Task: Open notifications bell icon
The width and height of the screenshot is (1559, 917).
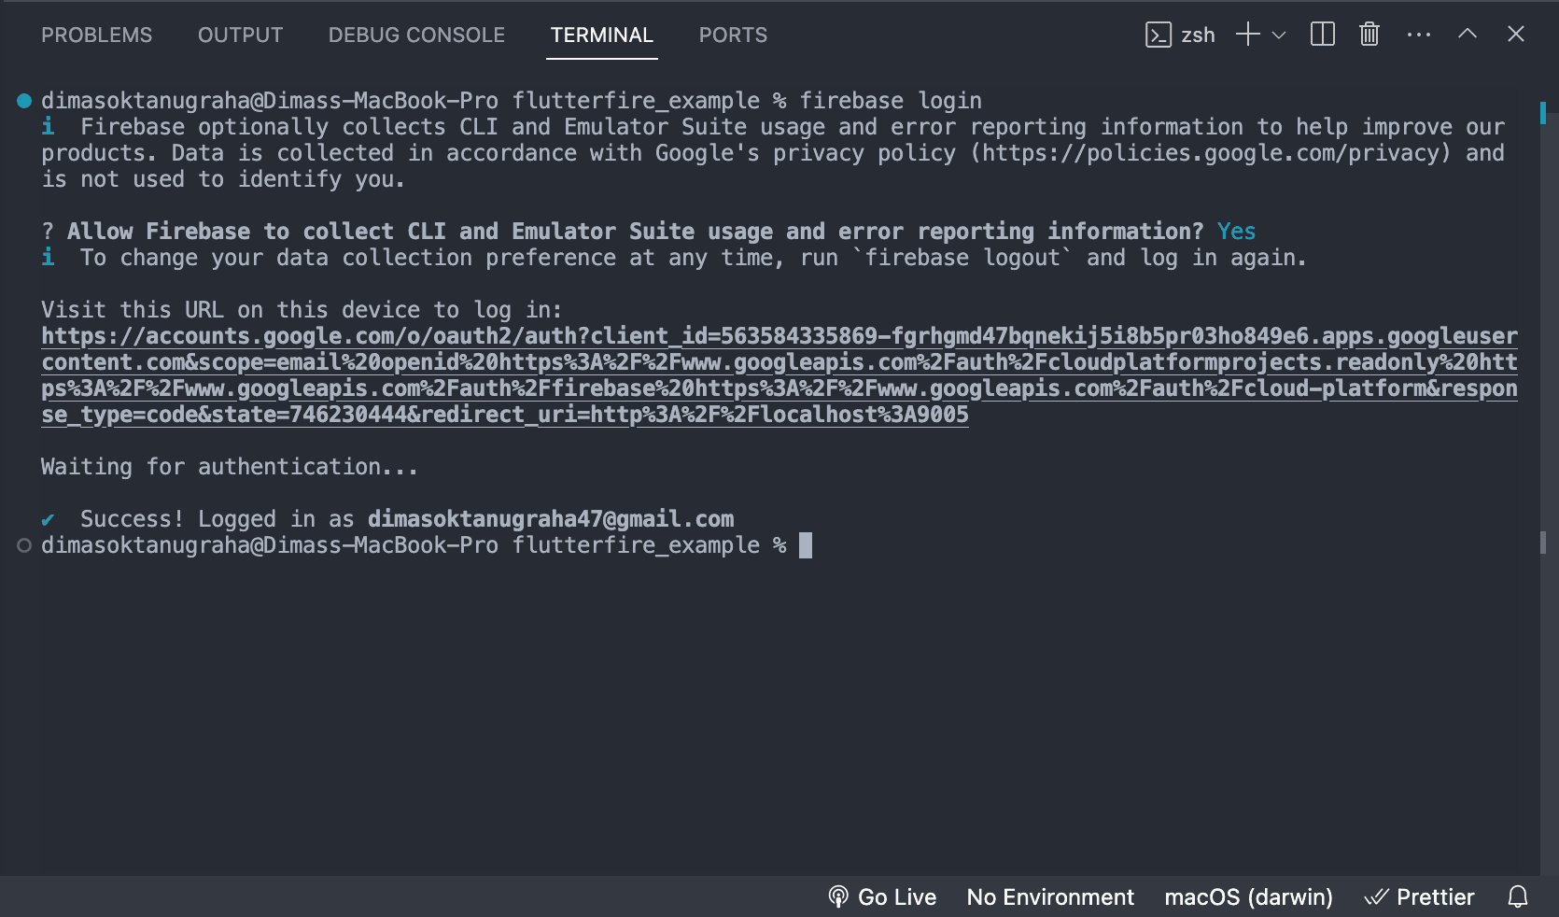Action: tap(1518, 897)
